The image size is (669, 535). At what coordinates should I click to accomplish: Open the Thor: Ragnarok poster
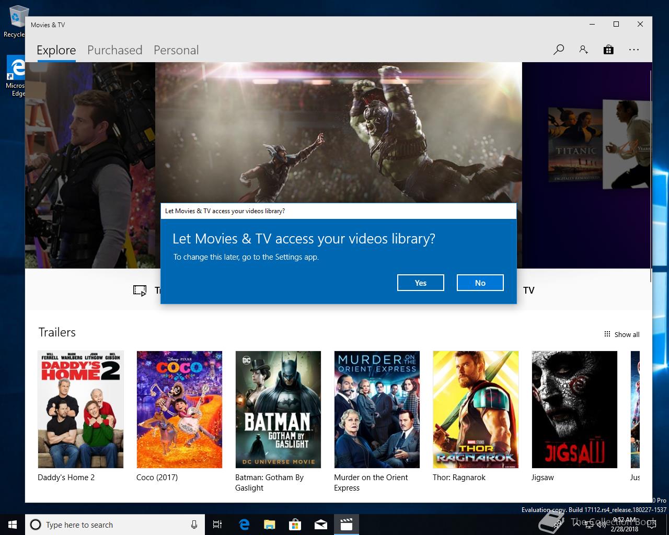pos(476,410)
